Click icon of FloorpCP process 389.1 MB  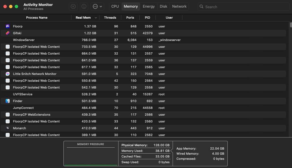click(x=8, y=135)
